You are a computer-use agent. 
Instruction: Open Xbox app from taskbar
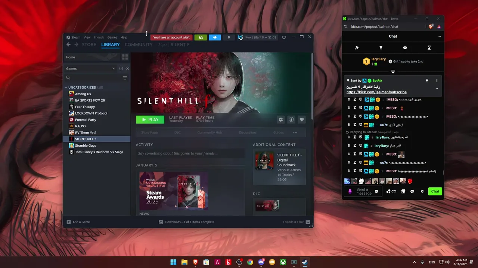283,262
